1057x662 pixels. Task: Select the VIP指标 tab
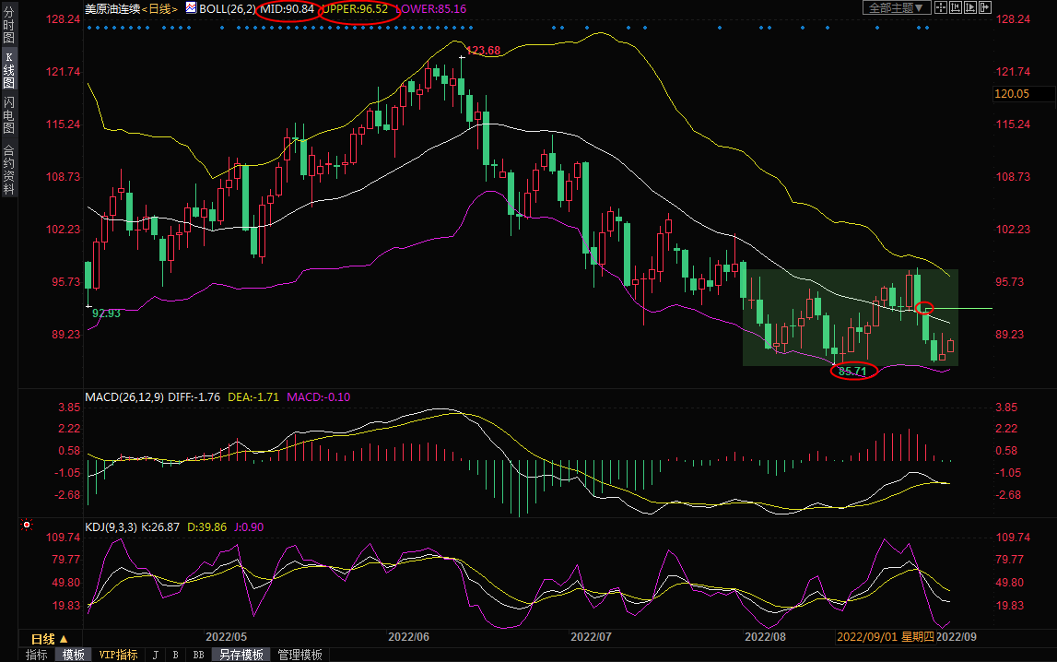coord(118,655)
